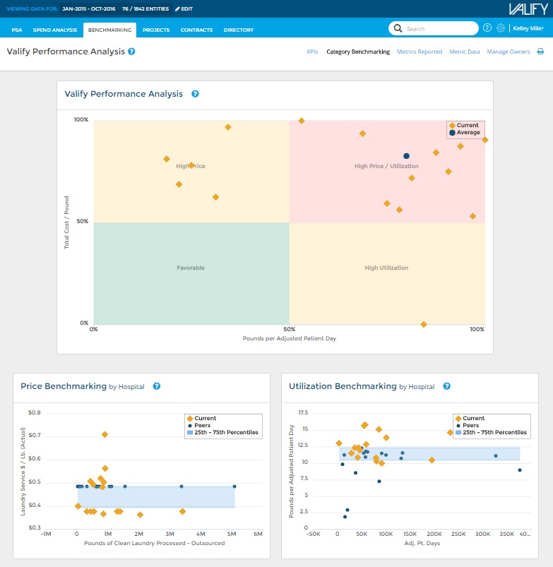Click the Pounds per Adjusted Patient Day axis title
Image resolution: width=553 pixels, height=567 pixels.
(x=290, y=338)
